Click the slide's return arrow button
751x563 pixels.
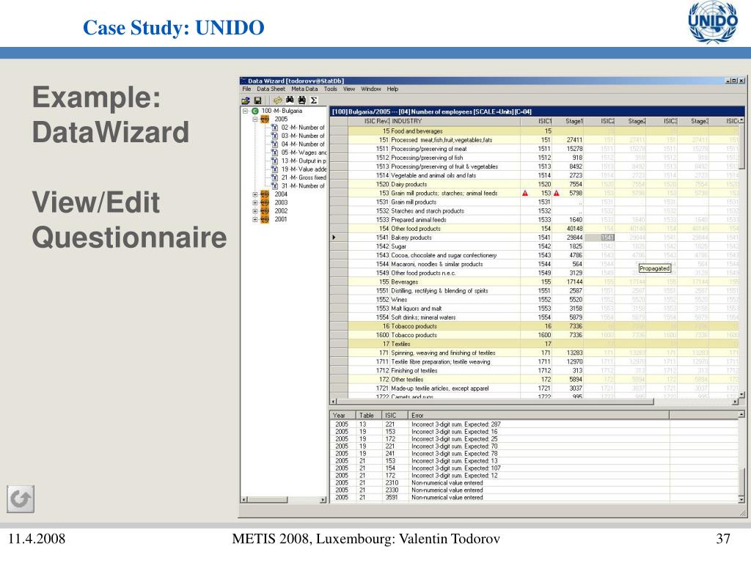pos(20,498)
